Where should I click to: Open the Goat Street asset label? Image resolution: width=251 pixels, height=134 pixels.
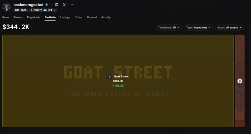(x=121, y=77)
